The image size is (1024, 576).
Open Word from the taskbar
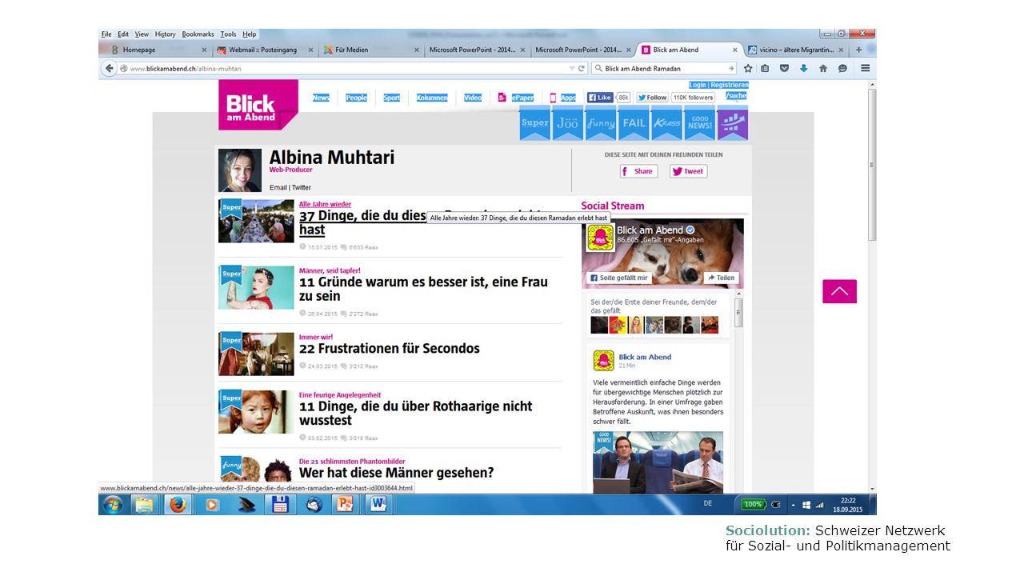[378, 505]
